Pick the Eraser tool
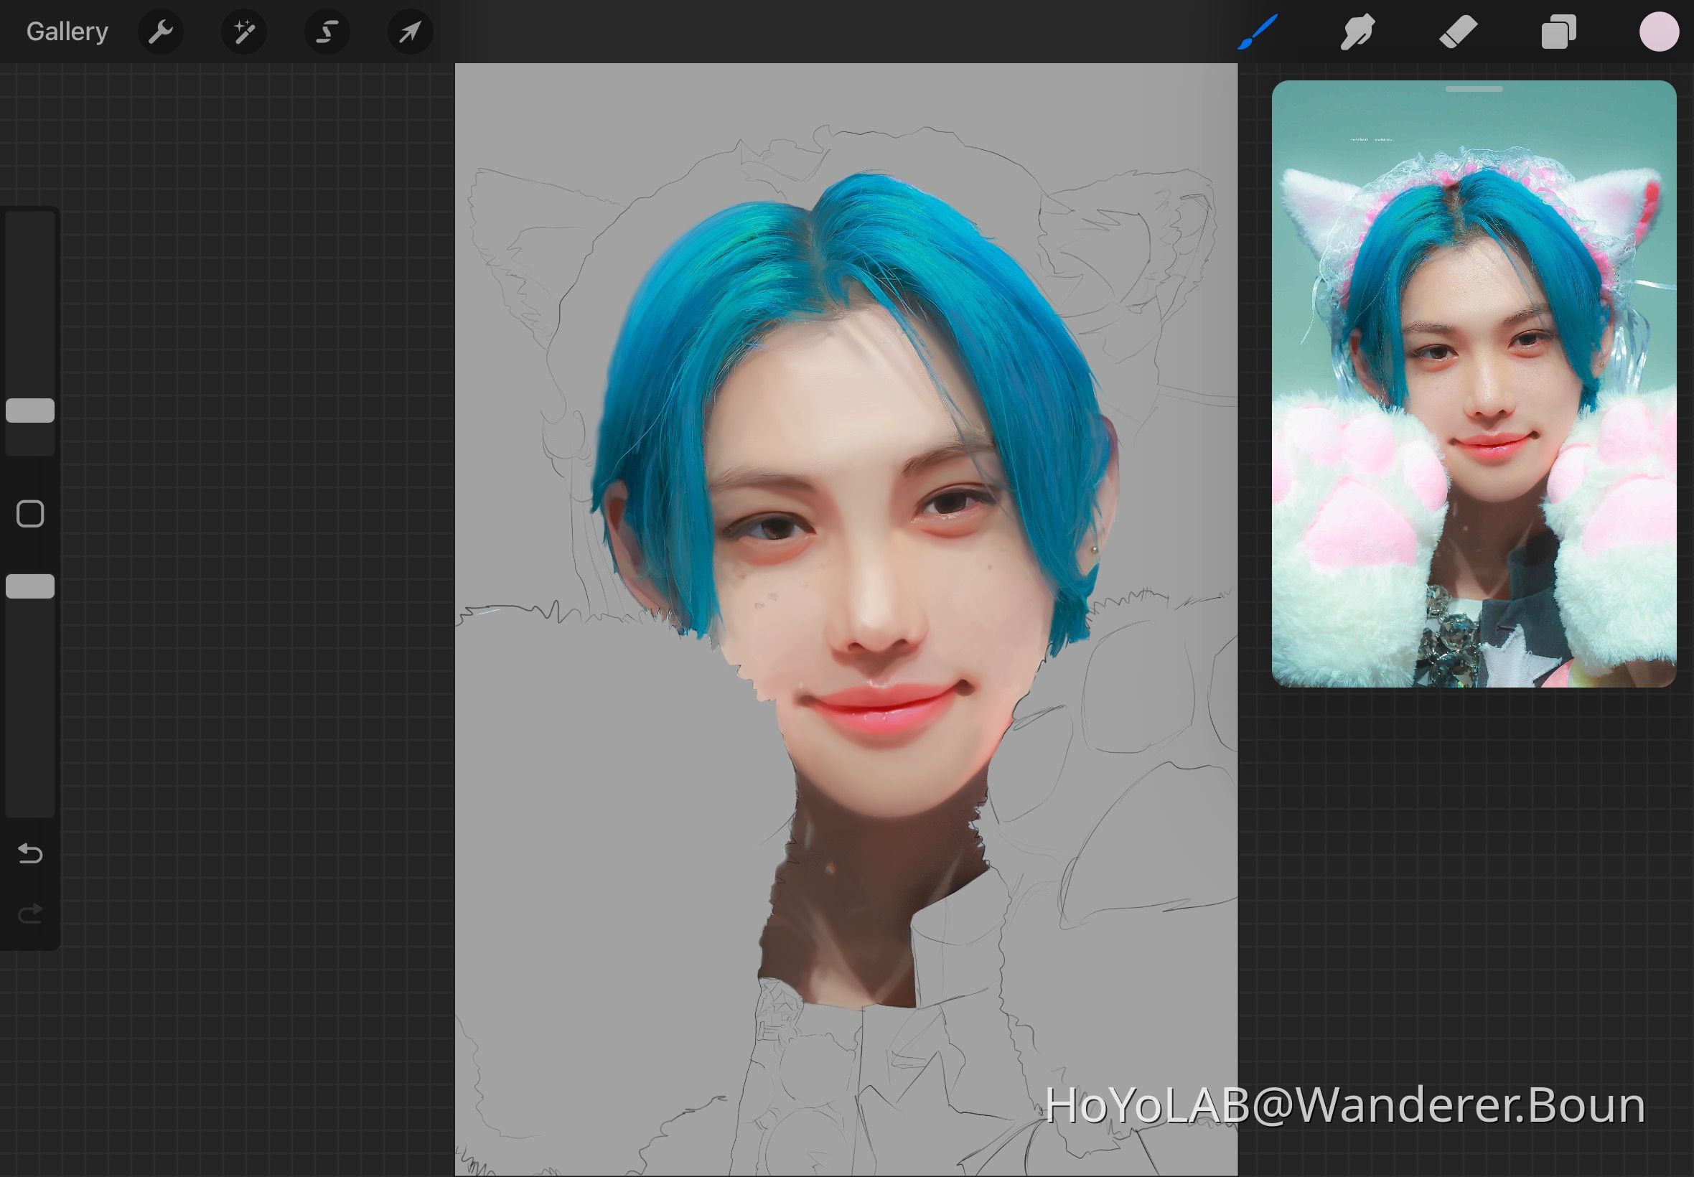Screen dimensions: 1694x1177 point(1458,31)
